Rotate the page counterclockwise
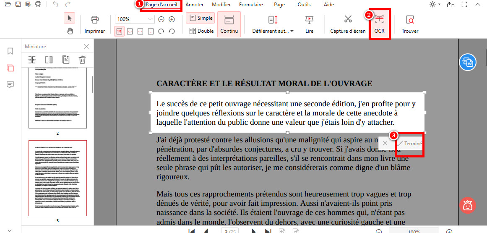The height and width of the screenshot is (233, 487). tap(172, 31)
